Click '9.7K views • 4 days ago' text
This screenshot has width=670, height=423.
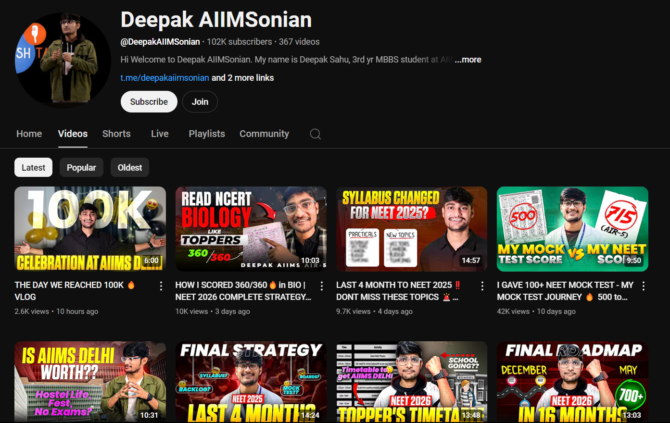point(374,311)
